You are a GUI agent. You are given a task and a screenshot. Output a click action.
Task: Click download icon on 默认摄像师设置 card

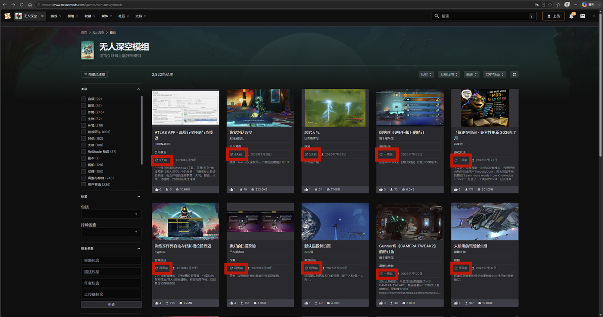tap(316, 303)
